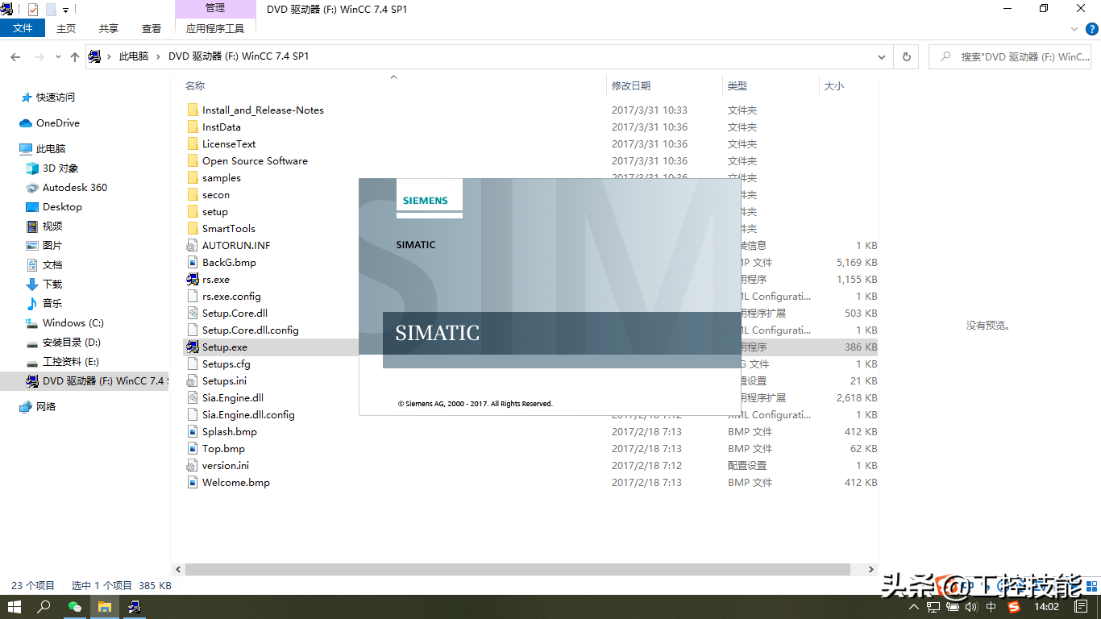Click the horizontal scrollbar of the file list
This screenshot has height=619, width=1101.
tap(517, 569)
